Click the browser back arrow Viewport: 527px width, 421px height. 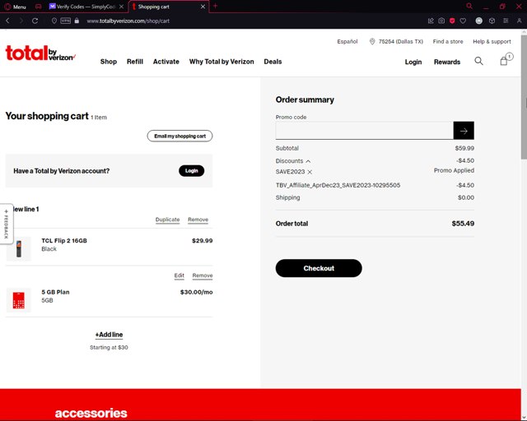click(x=7, y=21)
